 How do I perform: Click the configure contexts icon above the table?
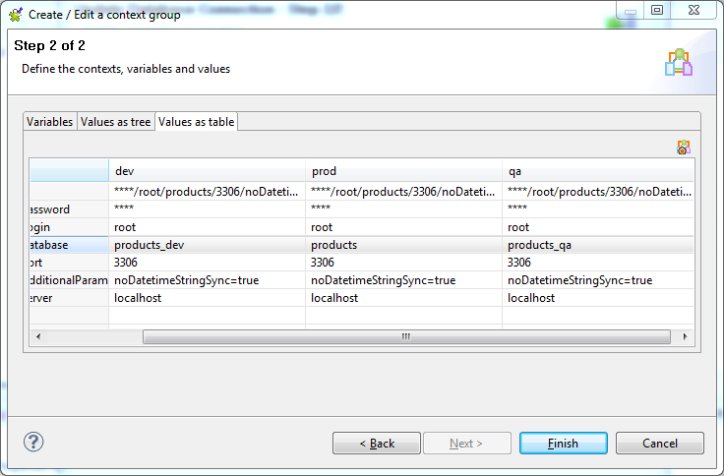pos(684,148)
